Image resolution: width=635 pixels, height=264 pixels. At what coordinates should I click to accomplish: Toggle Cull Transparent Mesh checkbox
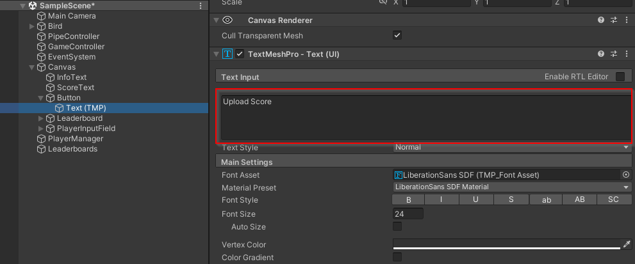click(x=397, y=36)
